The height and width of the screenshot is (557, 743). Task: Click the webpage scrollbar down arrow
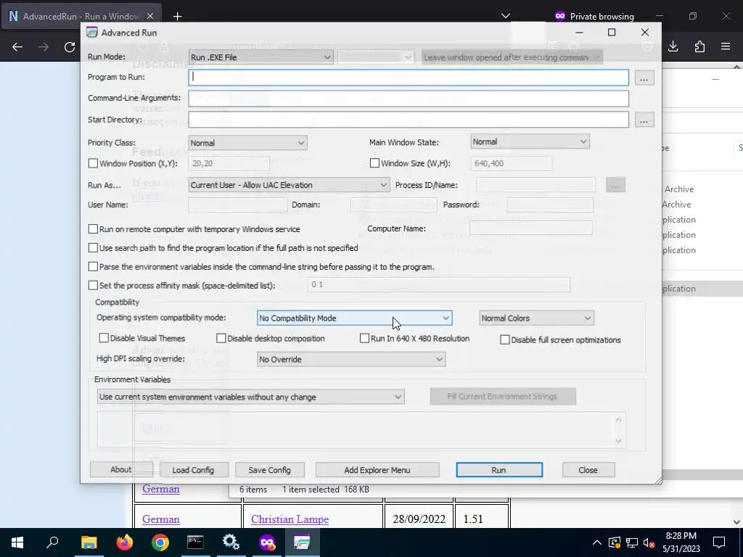click(x=737, y=522)
